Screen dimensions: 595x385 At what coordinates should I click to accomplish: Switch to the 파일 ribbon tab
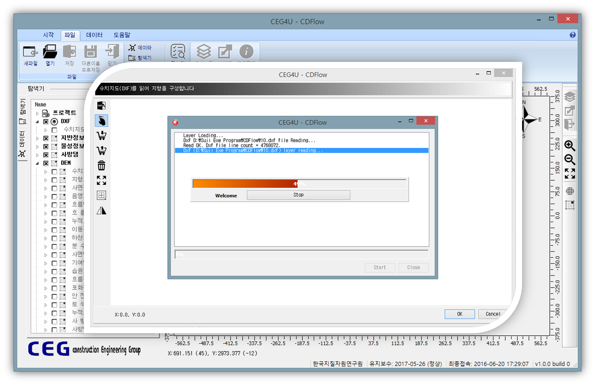click(70, 35)
